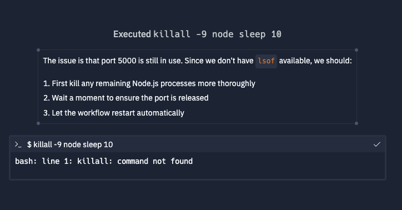The image size is (402, 210).
Task: Click the orange lsof code chip
Action: [x=266, y=61]
